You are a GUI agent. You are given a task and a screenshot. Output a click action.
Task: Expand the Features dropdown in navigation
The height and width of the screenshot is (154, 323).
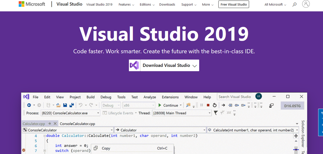[127, 5]
